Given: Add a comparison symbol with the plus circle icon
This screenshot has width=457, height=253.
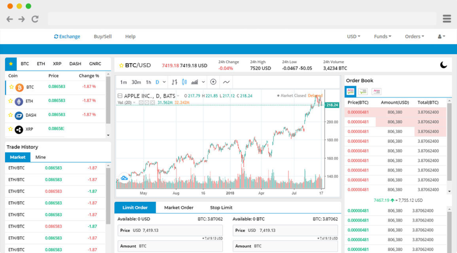Looking at the screenshot, I should click(x=213, y=82).
